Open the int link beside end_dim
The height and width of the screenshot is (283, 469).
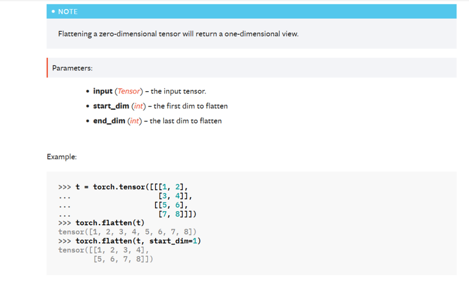click(134, 121)
